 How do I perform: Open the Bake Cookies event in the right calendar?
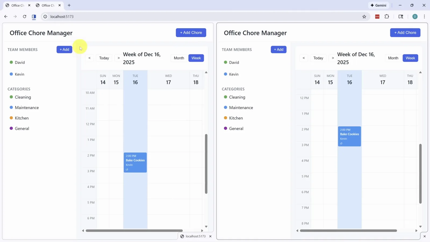coord(349,136)
